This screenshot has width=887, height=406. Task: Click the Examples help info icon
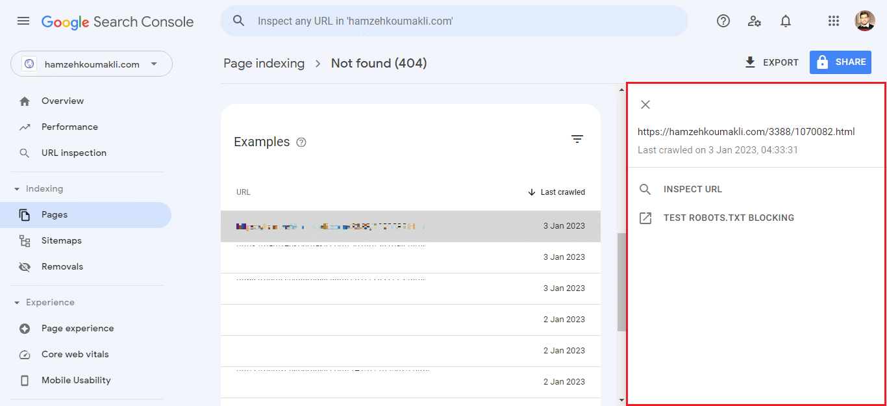click(301, 142)
